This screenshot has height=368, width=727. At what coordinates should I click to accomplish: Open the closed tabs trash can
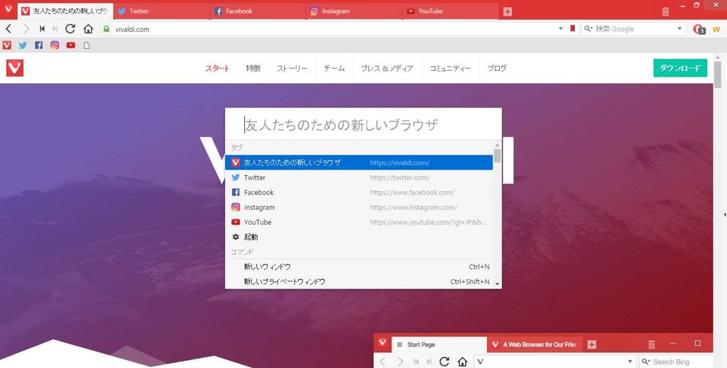pos(665,11)
